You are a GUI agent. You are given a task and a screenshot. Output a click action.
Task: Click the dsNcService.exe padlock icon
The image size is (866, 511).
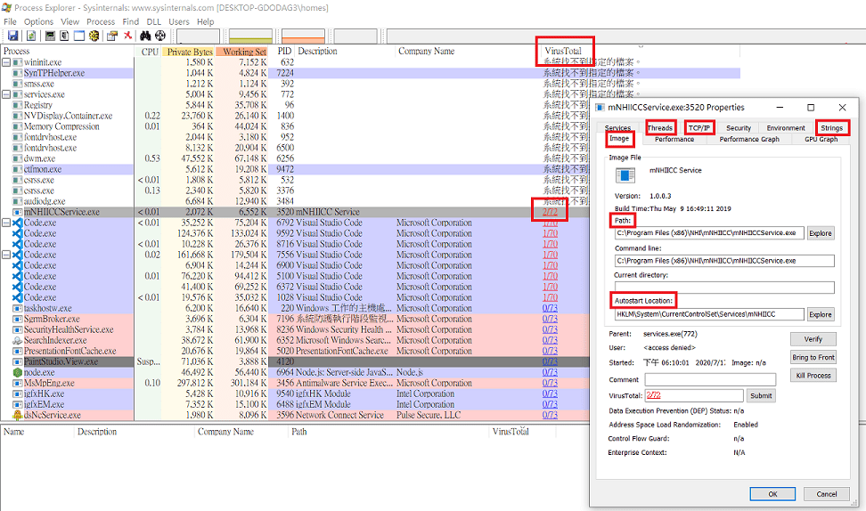point(17,415)
